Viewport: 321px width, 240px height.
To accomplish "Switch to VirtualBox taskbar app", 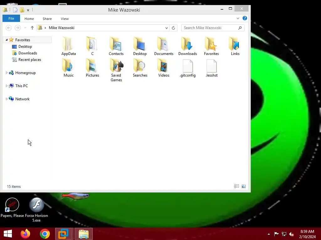I will [x=63, y=234].
